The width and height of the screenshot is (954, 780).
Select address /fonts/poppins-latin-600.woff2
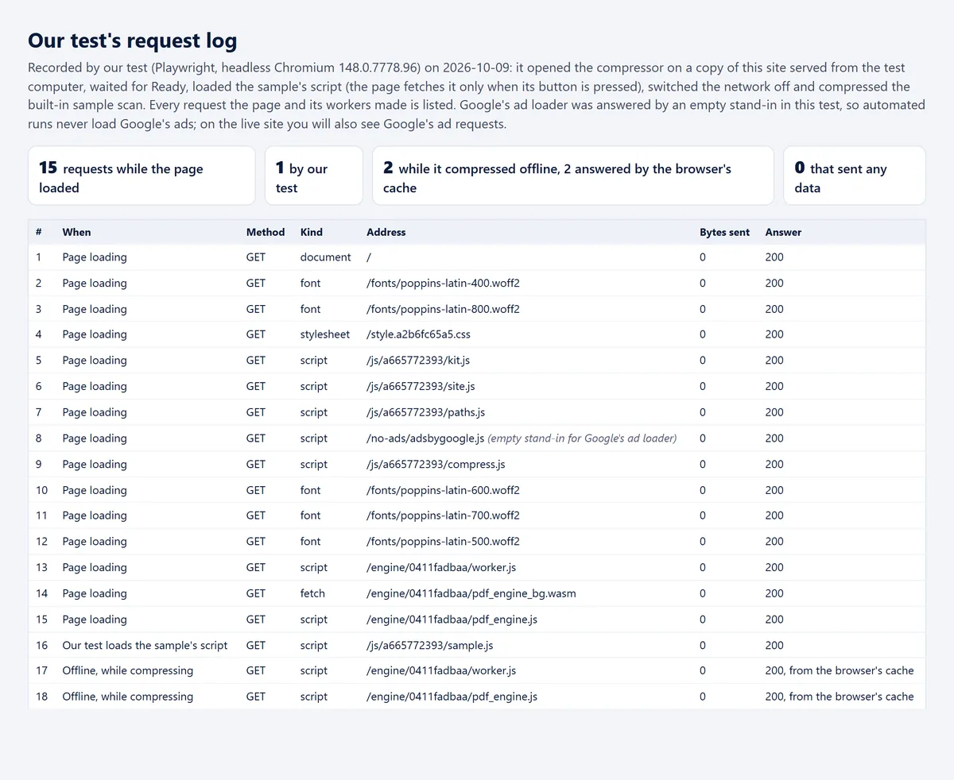tap(443, 490)
